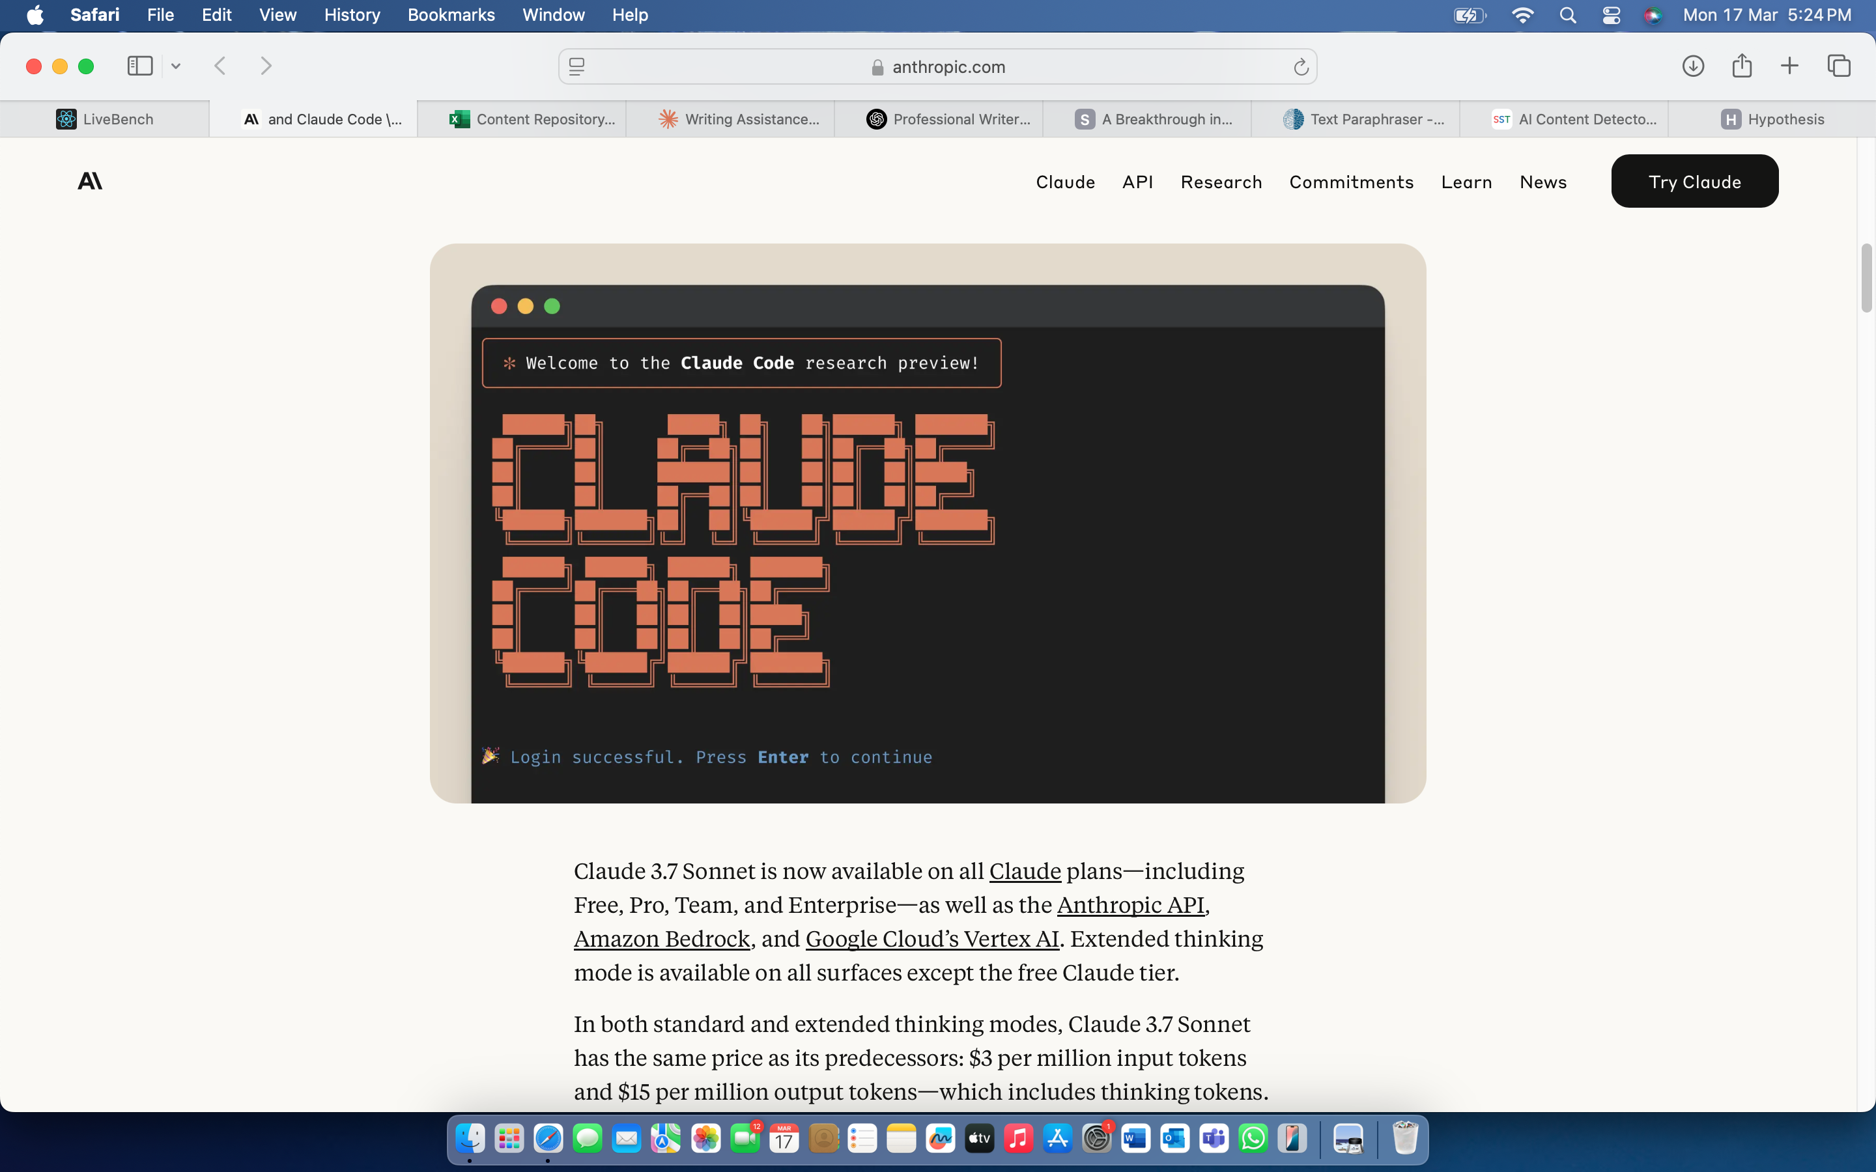
Task: Follow the underlined Claude link in article
Action: [1025, 871]
